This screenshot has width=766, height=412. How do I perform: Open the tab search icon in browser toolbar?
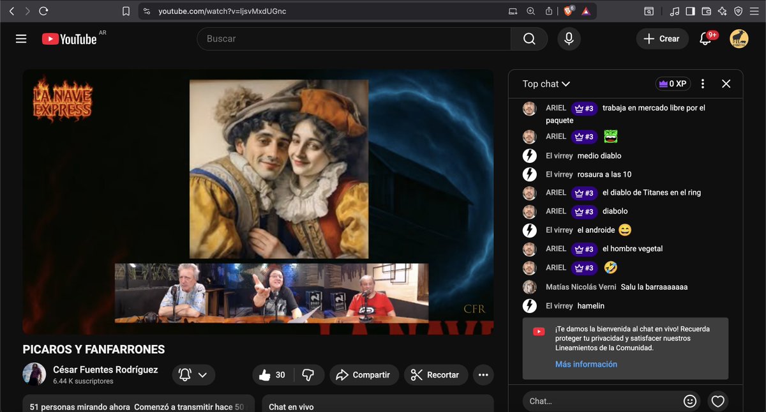(649, 11)
